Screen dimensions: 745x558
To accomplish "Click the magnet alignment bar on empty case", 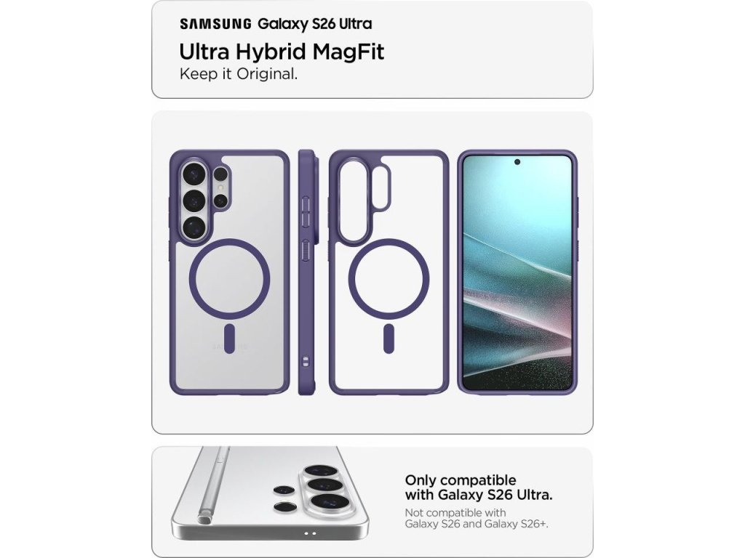I will [x=389, y=339].
